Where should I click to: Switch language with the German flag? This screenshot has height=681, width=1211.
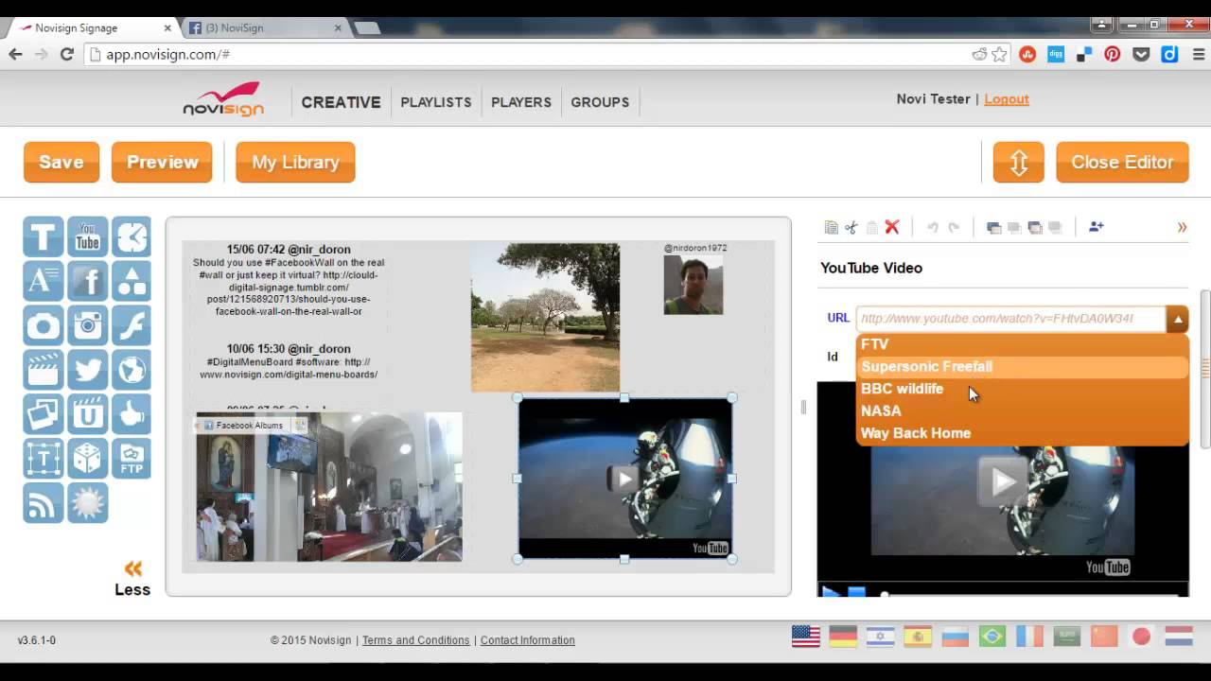[x=843, y=637]
